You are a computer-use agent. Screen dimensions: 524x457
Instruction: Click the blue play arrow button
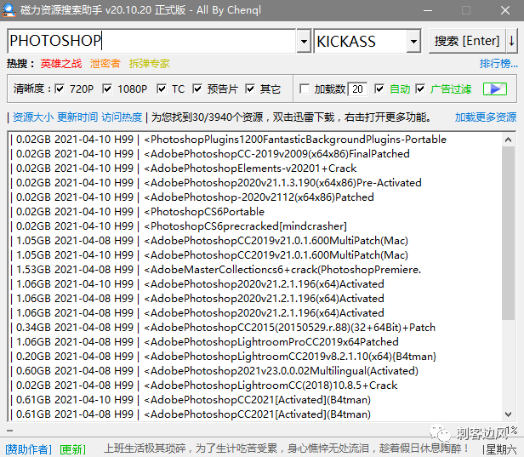[495, 89]
